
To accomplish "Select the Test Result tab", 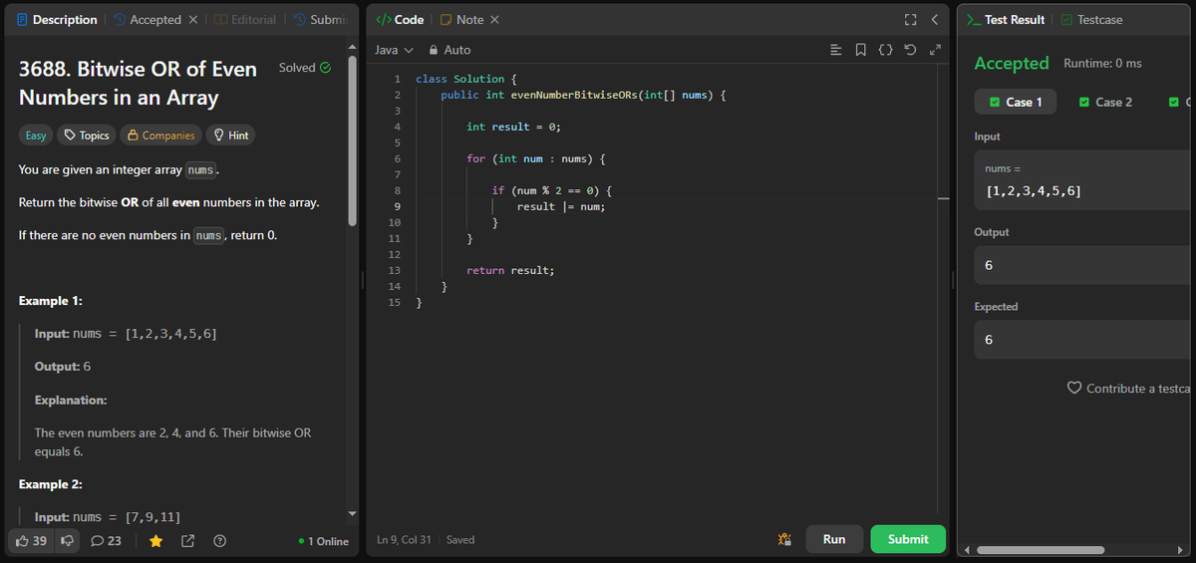I will (x=1006, y=20).
